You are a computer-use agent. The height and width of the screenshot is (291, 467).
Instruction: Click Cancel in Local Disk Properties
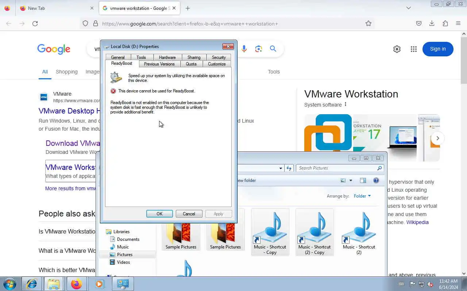click(x=189, y=214)
